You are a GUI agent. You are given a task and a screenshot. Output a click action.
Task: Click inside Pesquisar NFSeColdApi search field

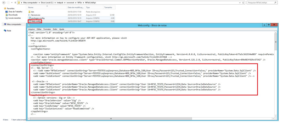tap(261, 3)
